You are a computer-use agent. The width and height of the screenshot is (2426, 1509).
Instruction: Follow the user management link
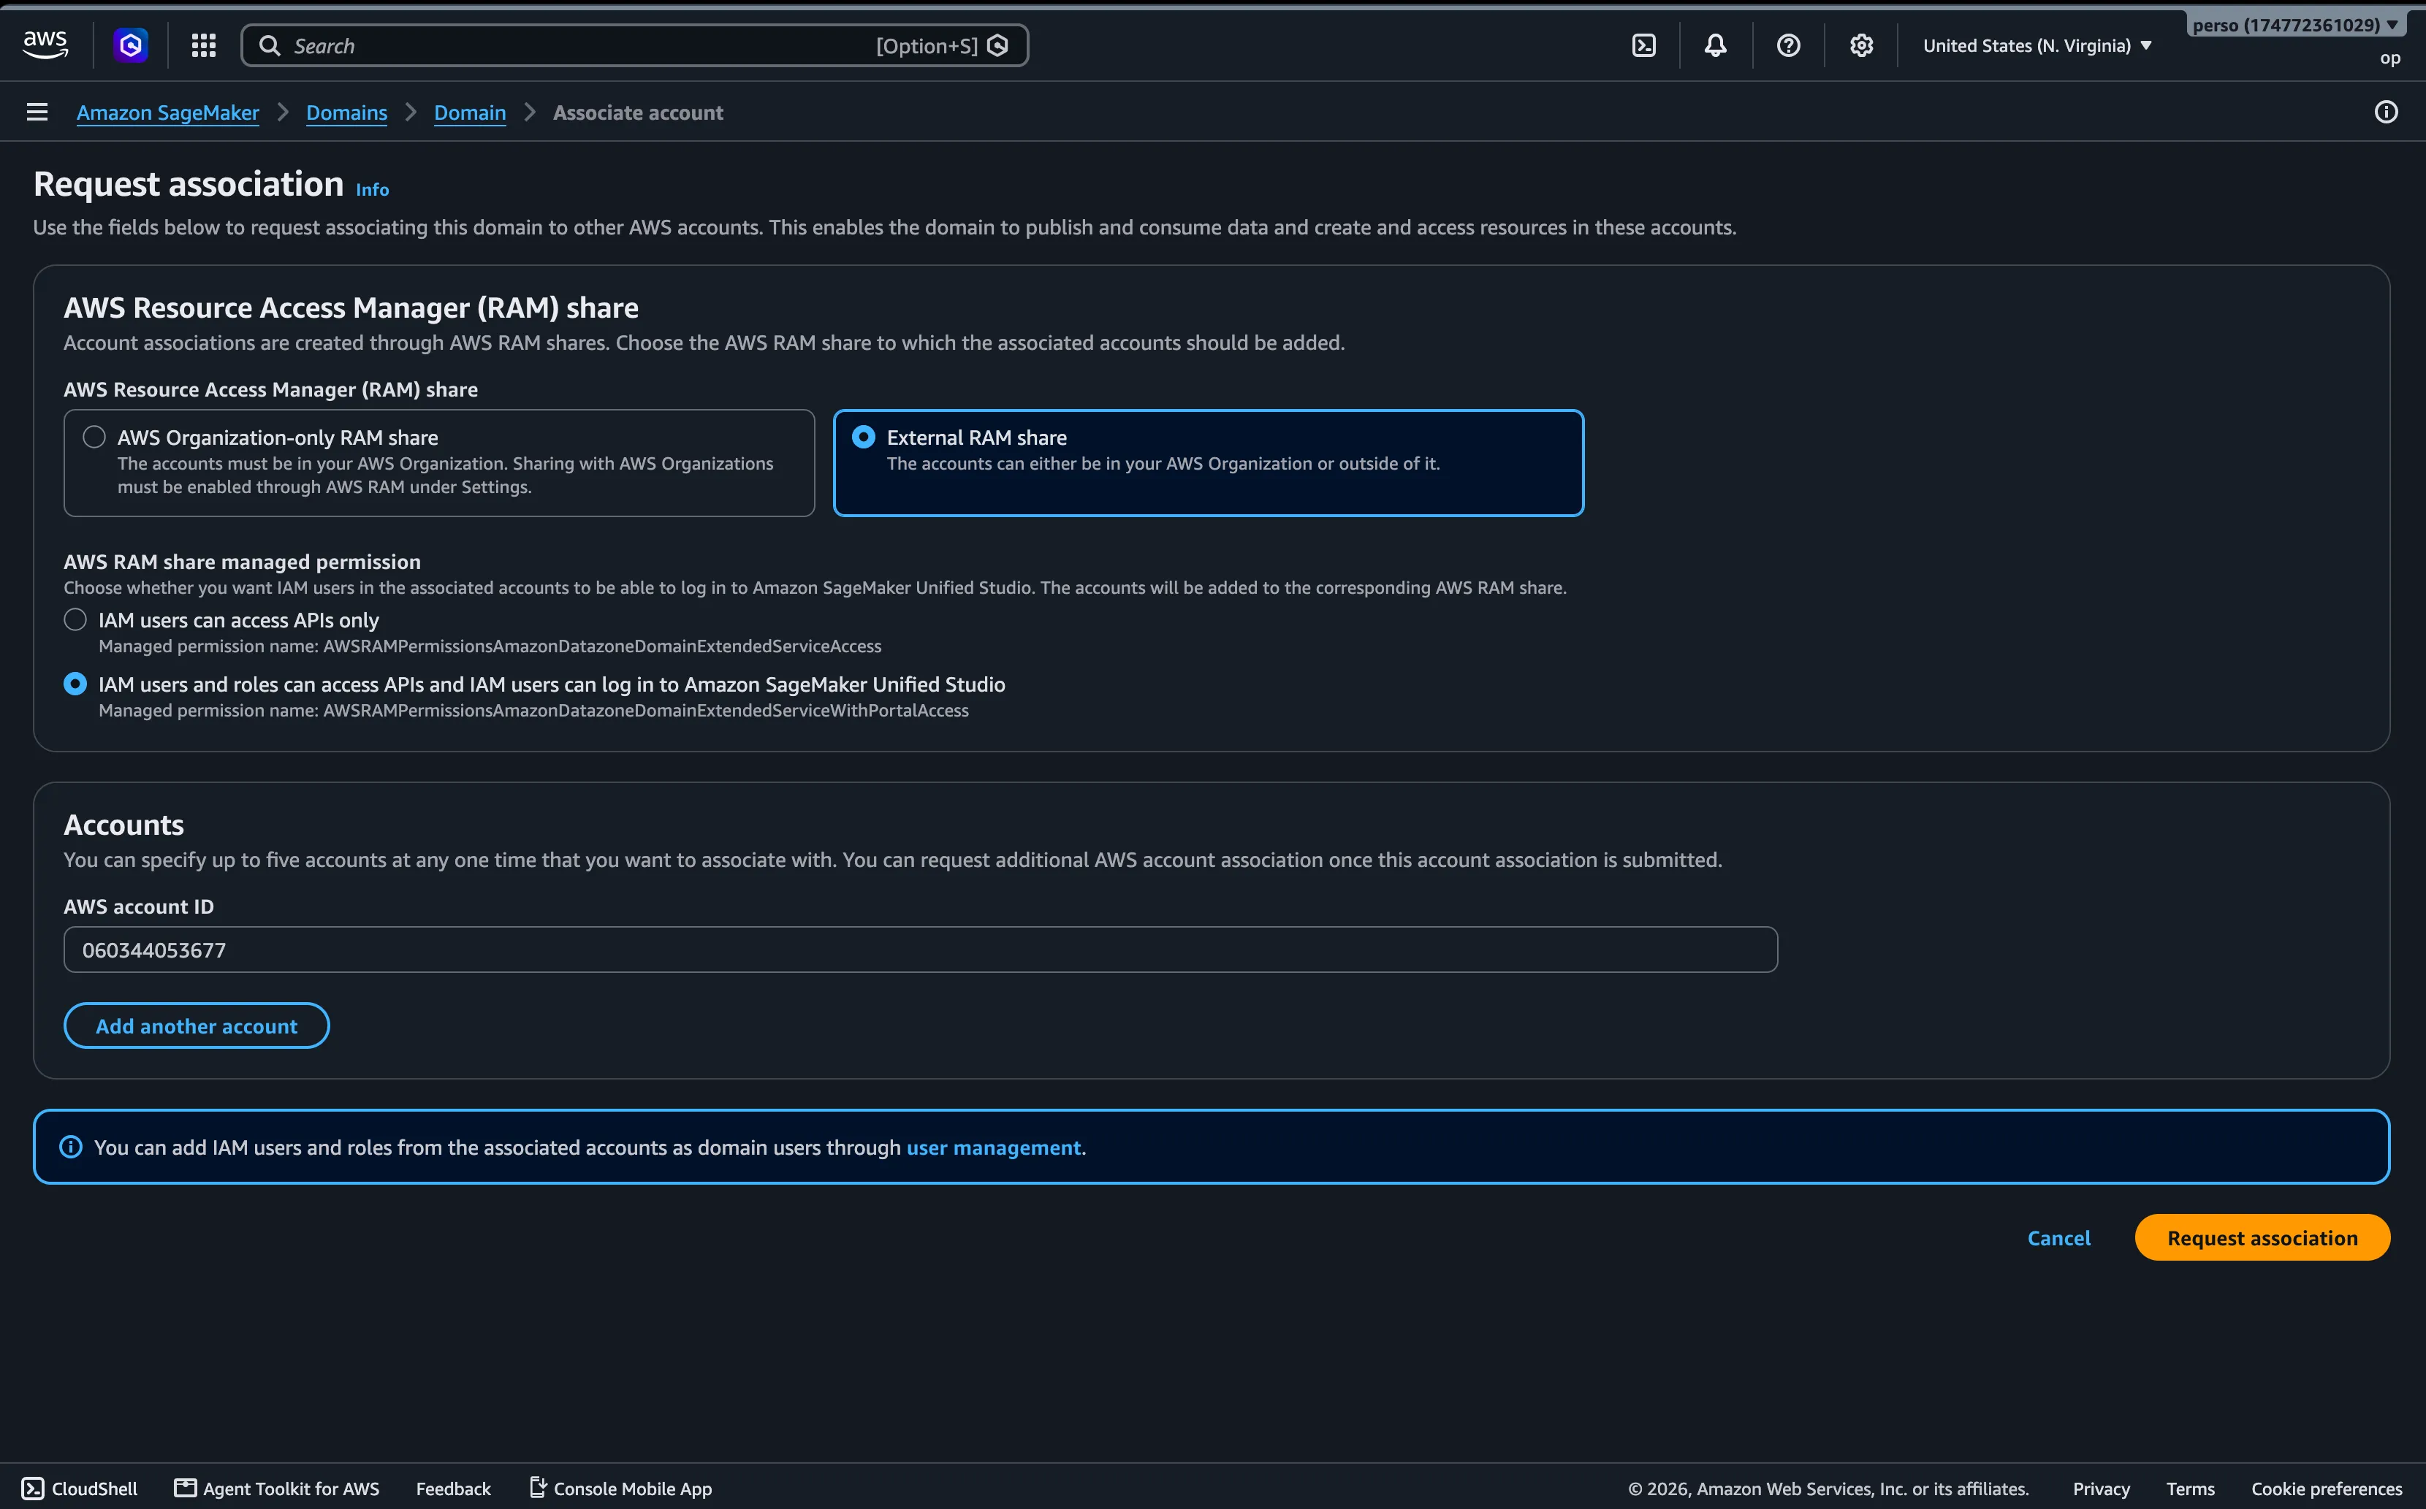tap(993, 1147)
